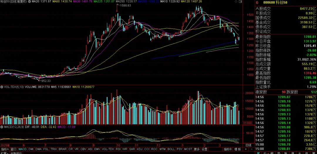Click the MA225: 1251.07 legend value

coord(104,2)
